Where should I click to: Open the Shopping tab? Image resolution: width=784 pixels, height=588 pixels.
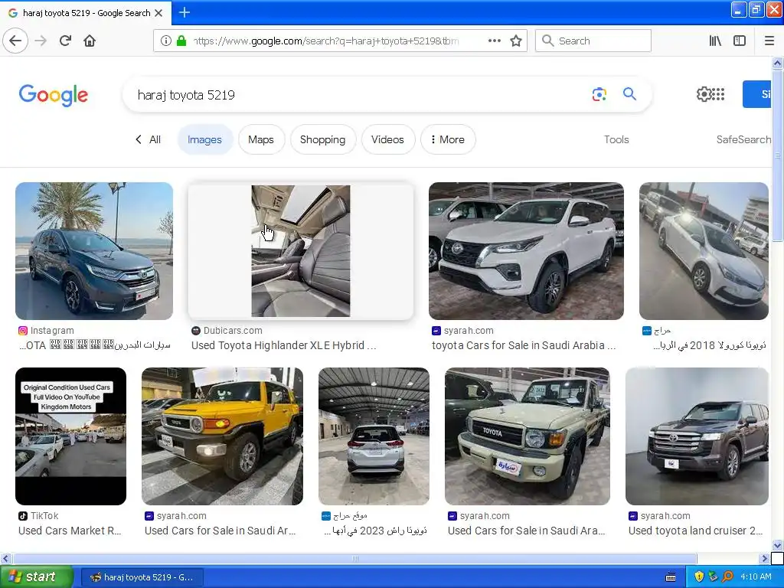pyautogui.click(x=322, y=139)
